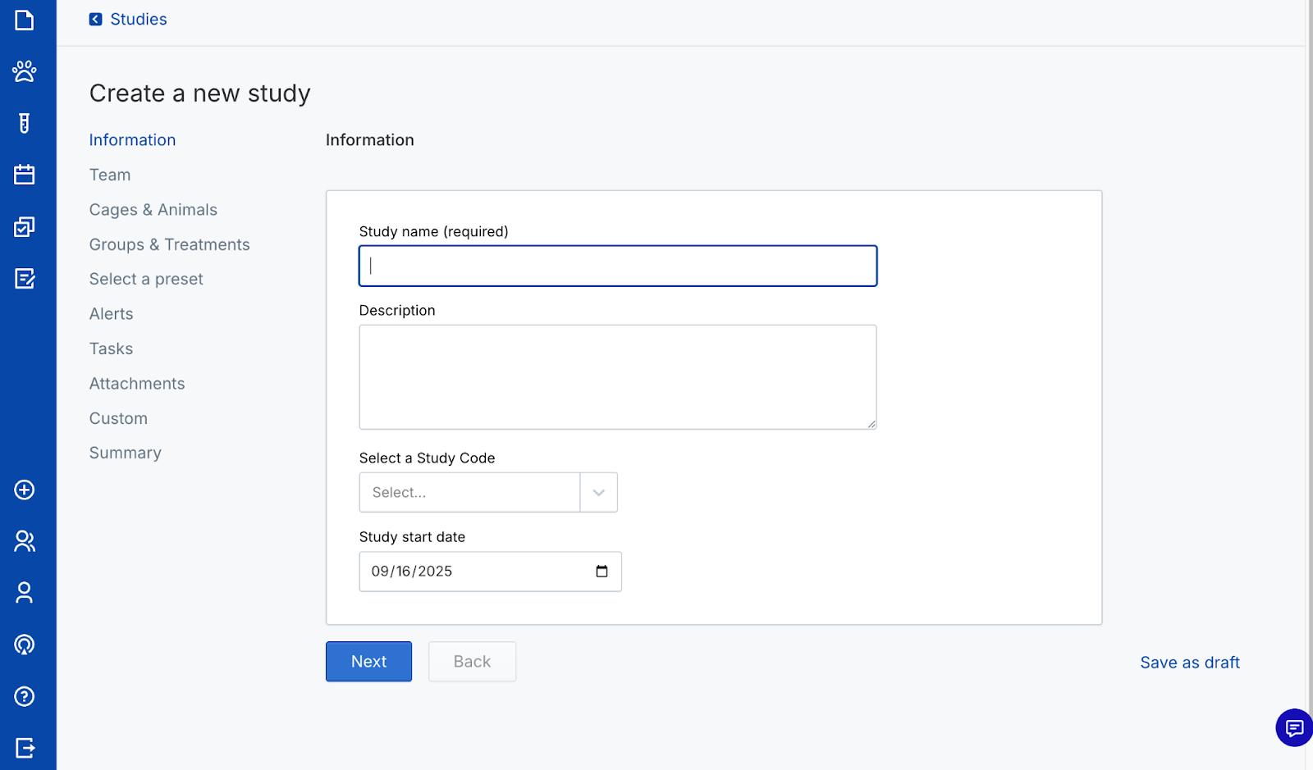1313x770 pixels.
Task: Click the logout icon at sidebar bottom
Action: pos(25,748)
